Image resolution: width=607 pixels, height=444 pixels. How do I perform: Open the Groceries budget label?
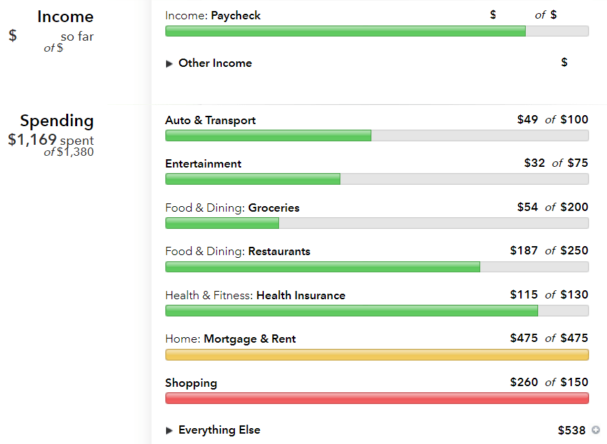tap(274, 208)
